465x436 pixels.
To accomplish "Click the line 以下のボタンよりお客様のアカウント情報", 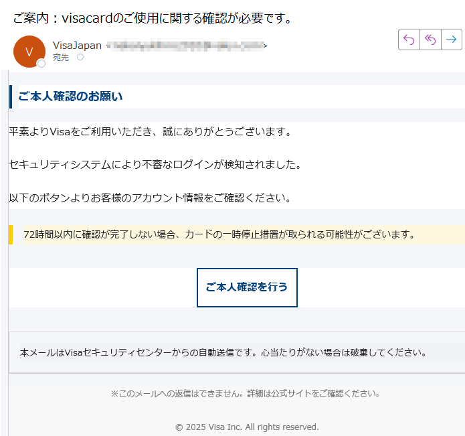I will [150, 198].
